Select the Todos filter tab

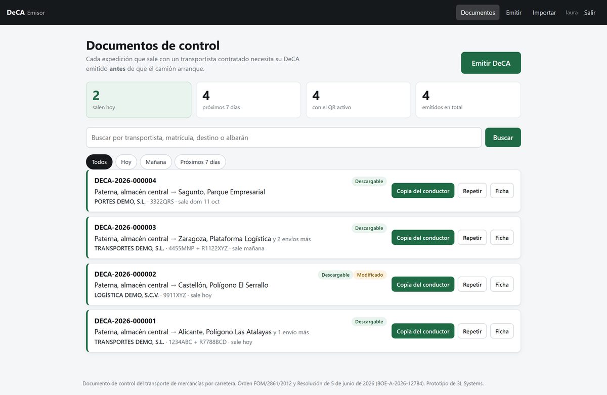(x=99, y=162)
